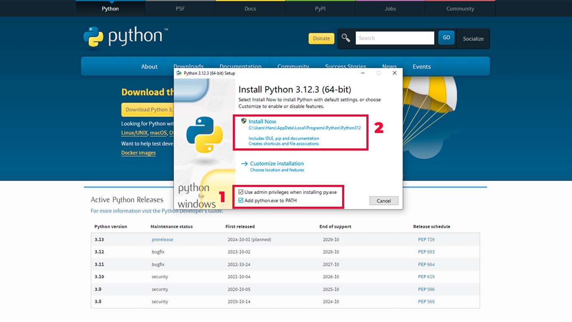Click the release date 2021-10-04

(x=239, y=277)
